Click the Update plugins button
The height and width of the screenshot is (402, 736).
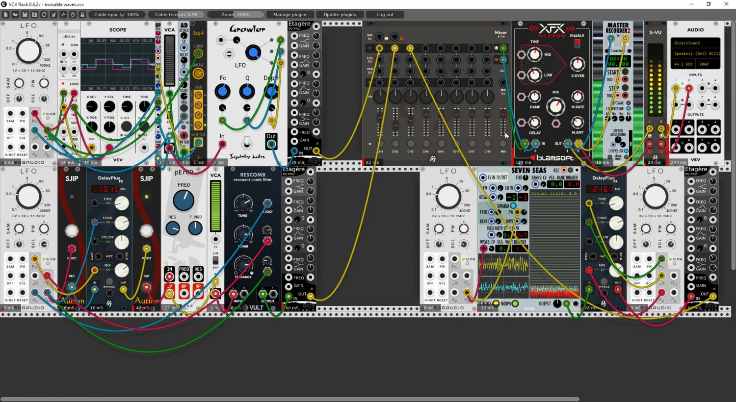pyautogui.click(x=340, y=15)
